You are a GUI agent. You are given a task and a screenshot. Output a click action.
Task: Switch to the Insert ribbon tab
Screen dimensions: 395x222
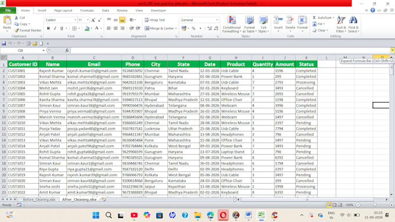coord(42,10)
